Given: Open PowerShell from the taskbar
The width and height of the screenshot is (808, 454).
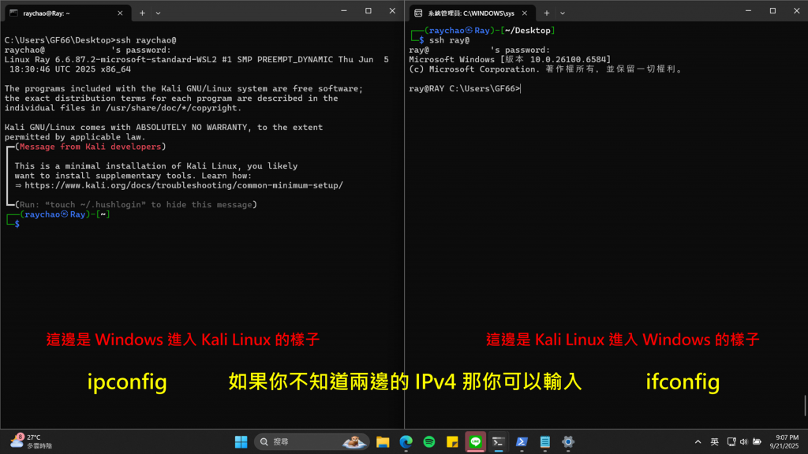Looking at the screenshot, I should pyautogui.click(x=522, y=441).
